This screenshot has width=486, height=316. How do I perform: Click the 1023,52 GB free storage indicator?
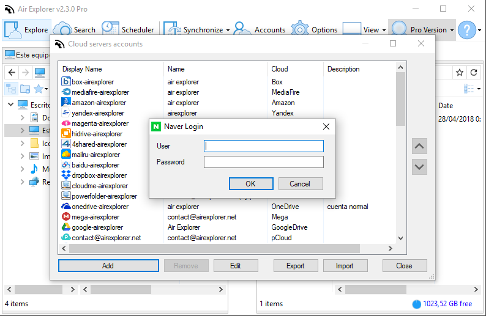pyautogui.click(x=443, y=304)
